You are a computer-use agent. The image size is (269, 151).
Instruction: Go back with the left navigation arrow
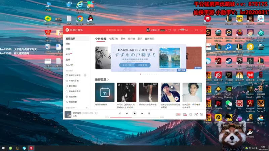[97, 30]
